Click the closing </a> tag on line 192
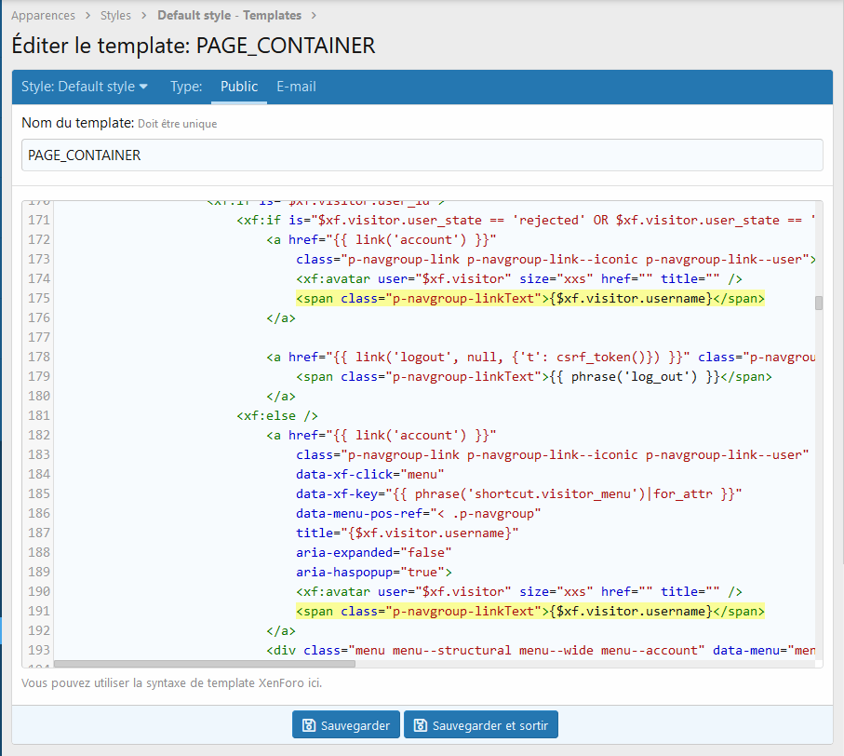This screenshot has height=756, width=844. (x=281, y=630)
